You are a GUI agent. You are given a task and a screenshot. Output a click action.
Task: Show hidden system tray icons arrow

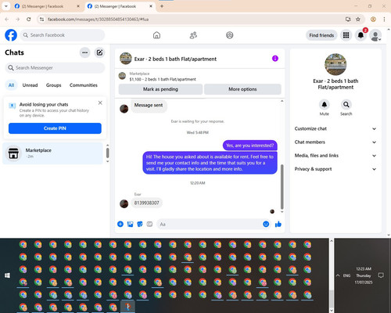(x=338, y=275)
